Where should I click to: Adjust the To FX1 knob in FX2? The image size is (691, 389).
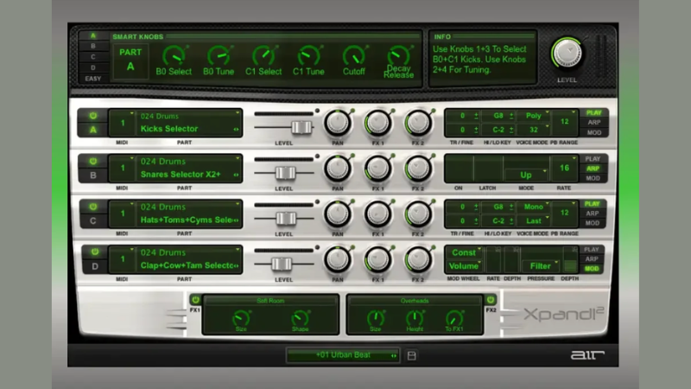click(454, 318)
